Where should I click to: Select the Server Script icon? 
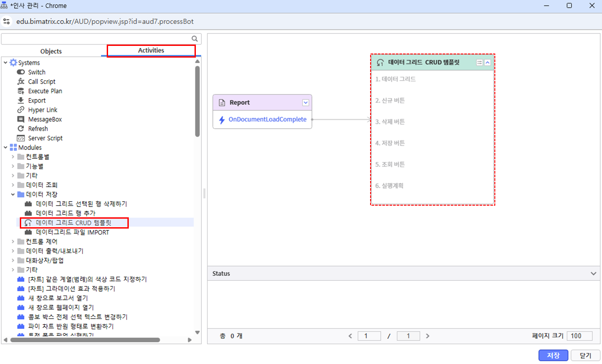pyautogui.click(x=21, y=138)
